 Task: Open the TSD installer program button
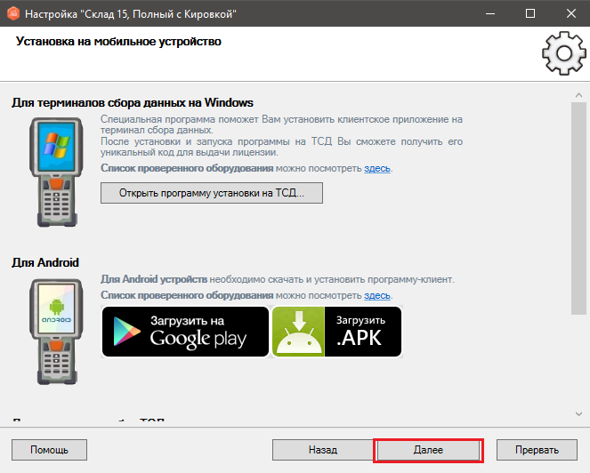pos(212,193)
